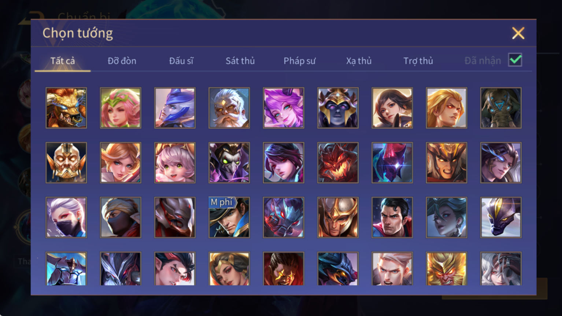Screen dimensions: 562x316
Task: Select the green-eyed plague mask hero
Action: [x=229, y=163]
